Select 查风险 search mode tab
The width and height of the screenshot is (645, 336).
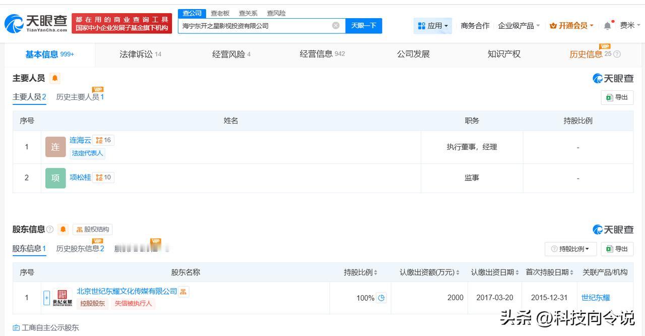click(276, 13)
